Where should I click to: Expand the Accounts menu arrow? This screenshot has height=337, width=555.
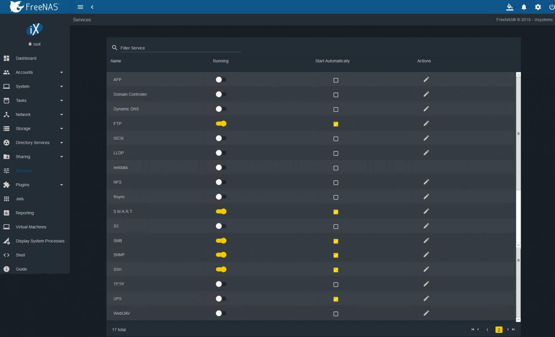click(x=61, y=72)
